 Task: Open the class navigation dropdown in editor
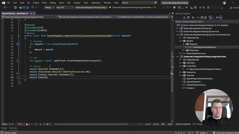[x=86, y=17]
